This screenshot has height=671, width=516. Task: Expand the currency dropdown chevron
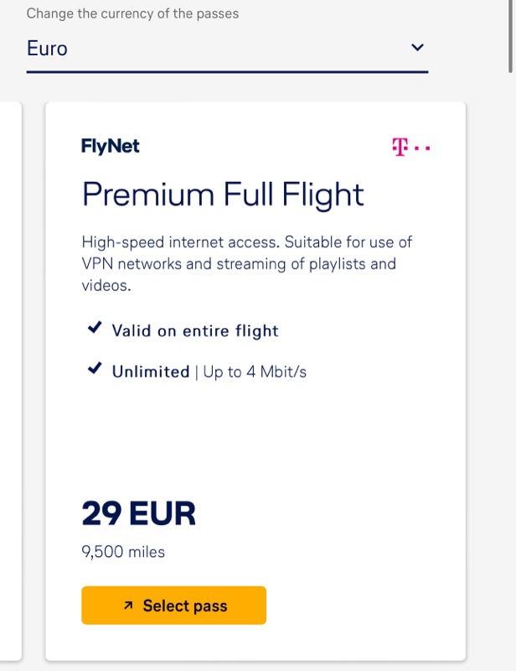click(417, 47)
